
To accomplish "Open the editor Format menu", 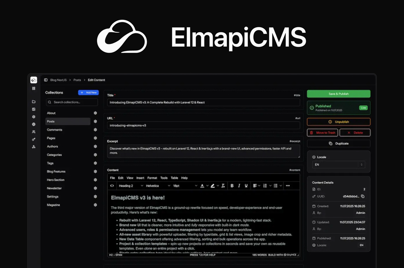I will [x=152, y=178].
